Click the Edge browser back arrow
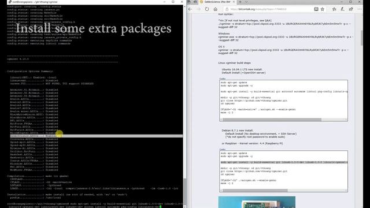The image size is (370, 208). pyautogui.click(x=190, y=9)
